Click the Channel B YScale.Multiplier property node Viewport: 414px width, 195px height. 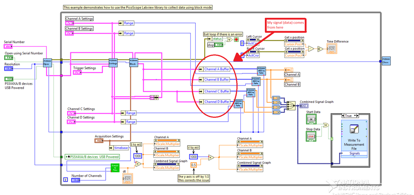tap(250, 156)
